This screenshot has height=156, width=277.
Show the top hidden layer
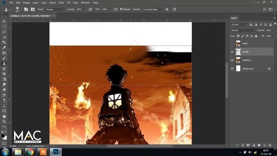[x=232, y=43]
